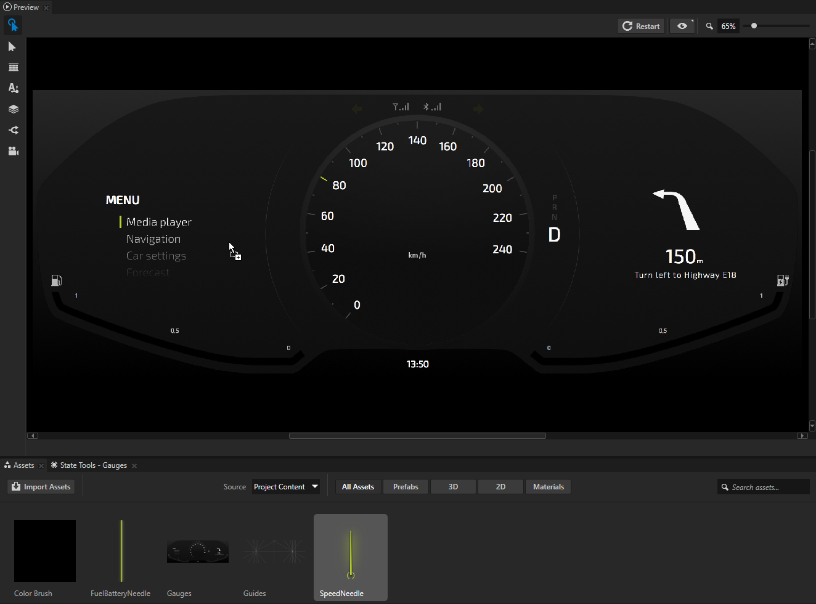
Task: Select the Interact mode tool
Action: point(13,25)
